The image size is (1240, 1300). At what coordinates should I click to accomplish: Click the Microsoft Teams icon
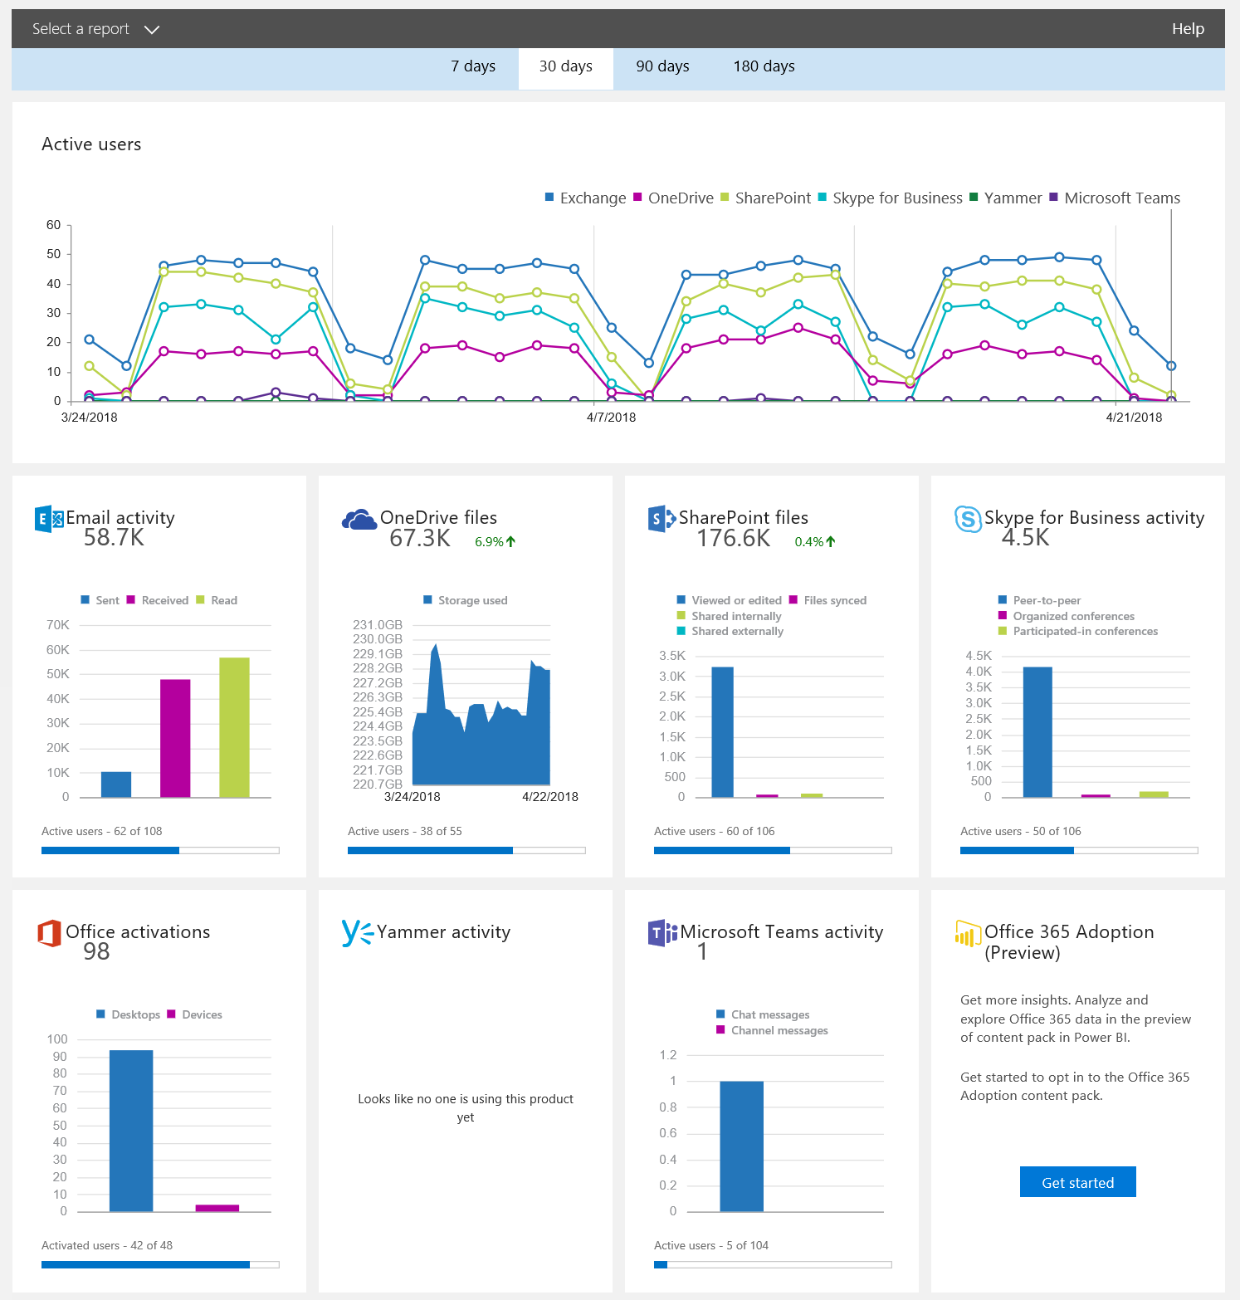pos(662,933)
